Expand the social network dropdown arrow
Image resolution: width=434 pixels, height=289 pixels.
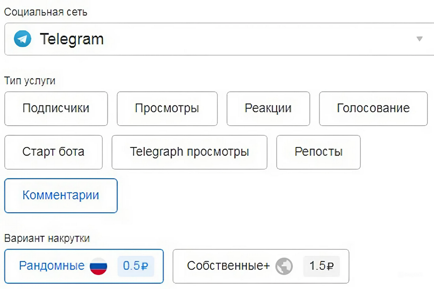tap(419, 39)
